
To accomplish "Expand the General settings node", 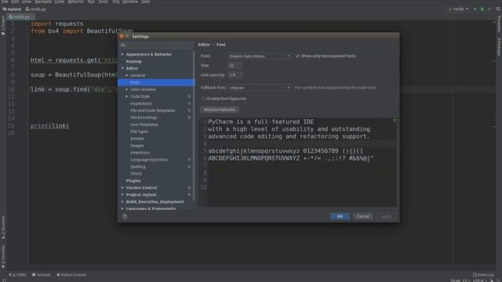I will pyautogui.click(x=127, y=75).
